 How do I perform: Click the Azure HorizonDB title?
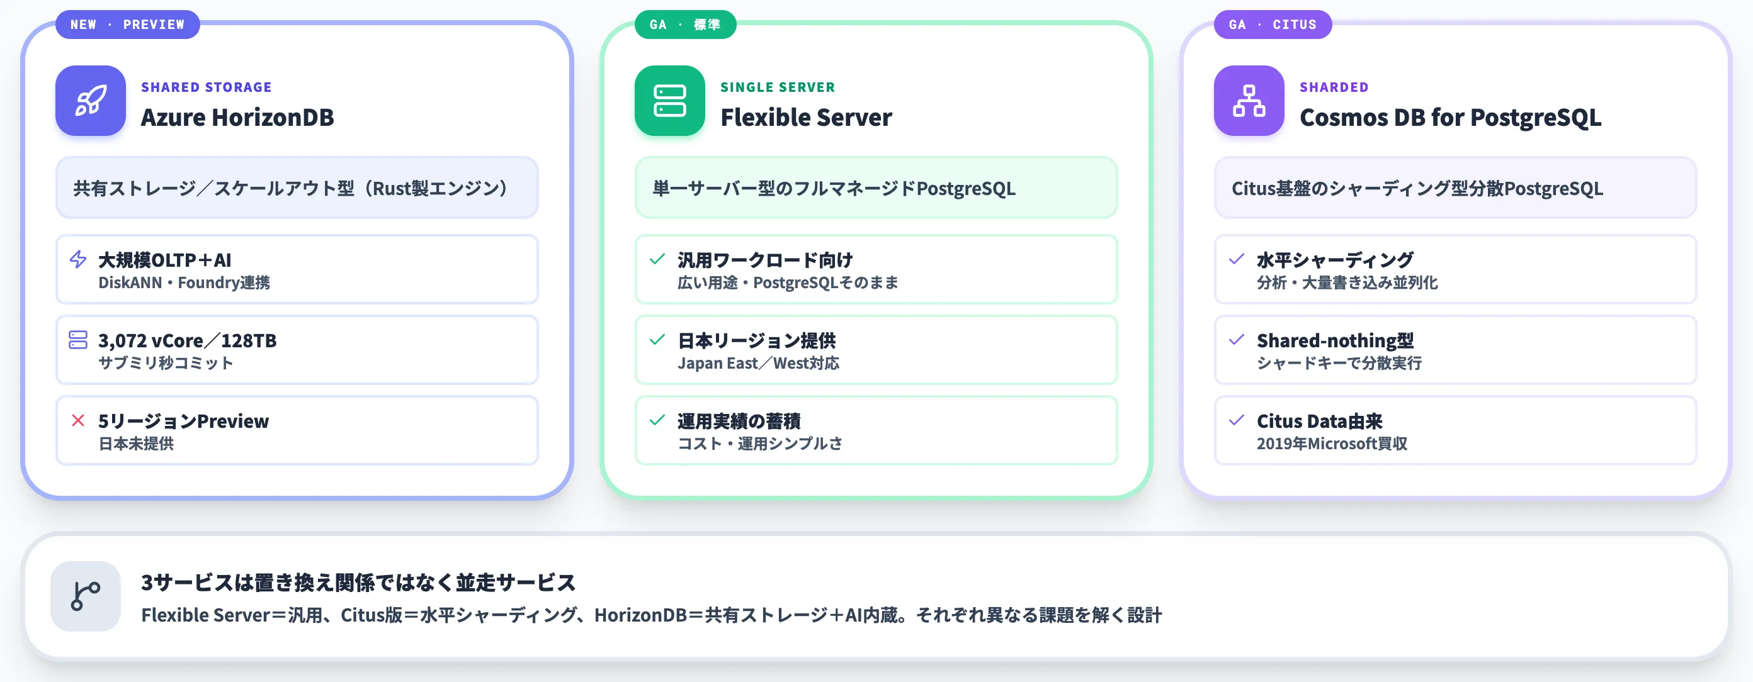pos(237,118)
